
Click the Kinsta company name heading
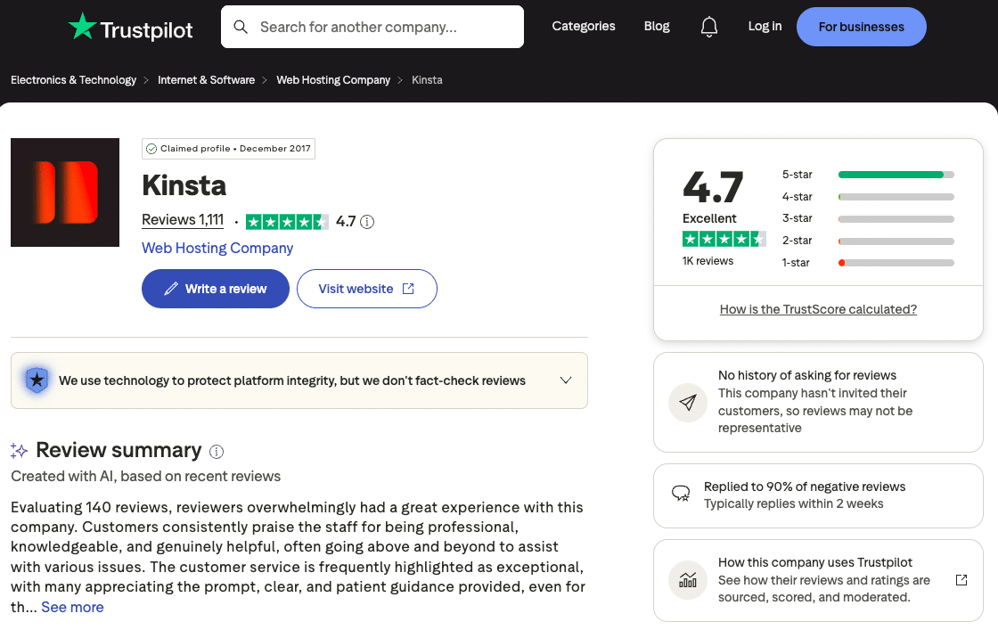click(x=184, y=186)
